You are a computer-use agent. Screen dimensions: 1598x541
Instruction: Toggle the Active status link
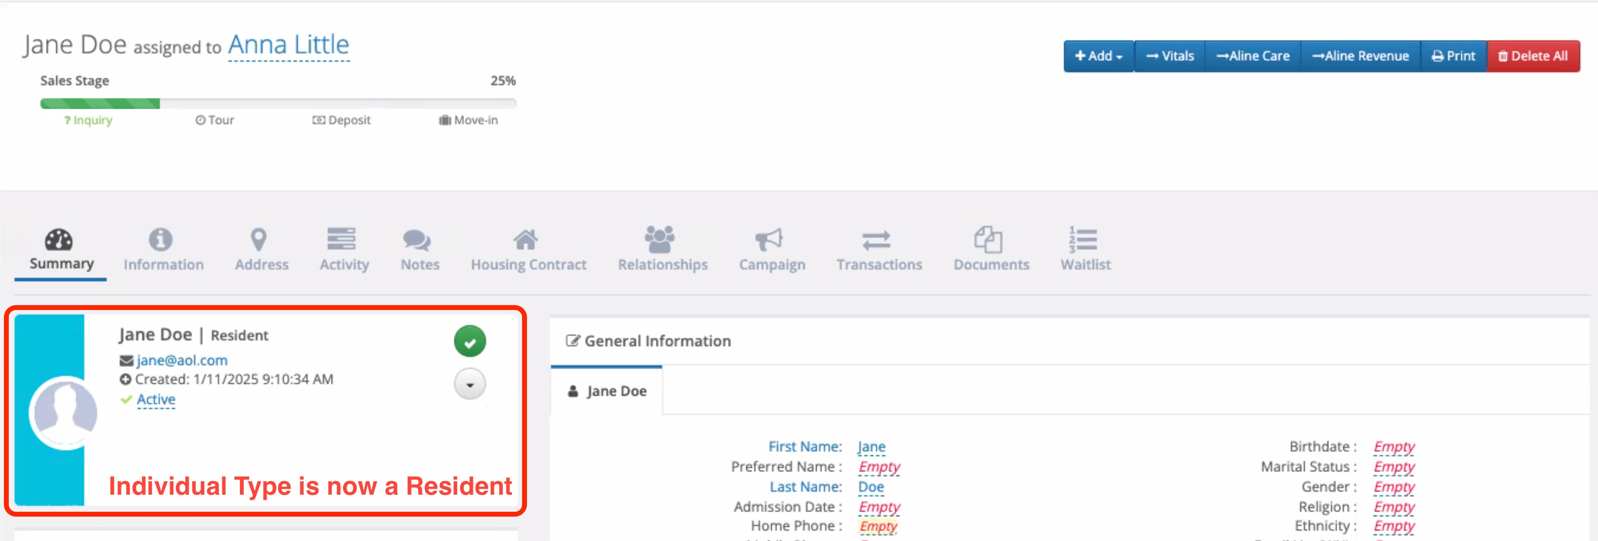pyautogui.click(x=156, y=400)
